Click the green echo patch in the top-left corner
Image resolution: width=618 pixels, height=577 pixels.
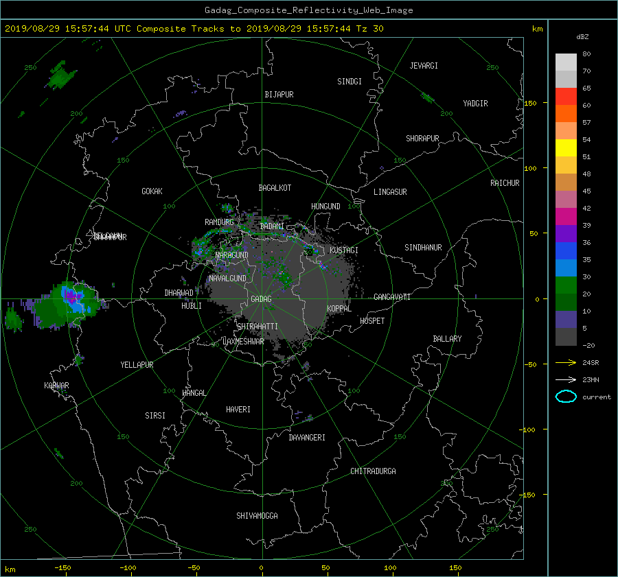point(61,75)
